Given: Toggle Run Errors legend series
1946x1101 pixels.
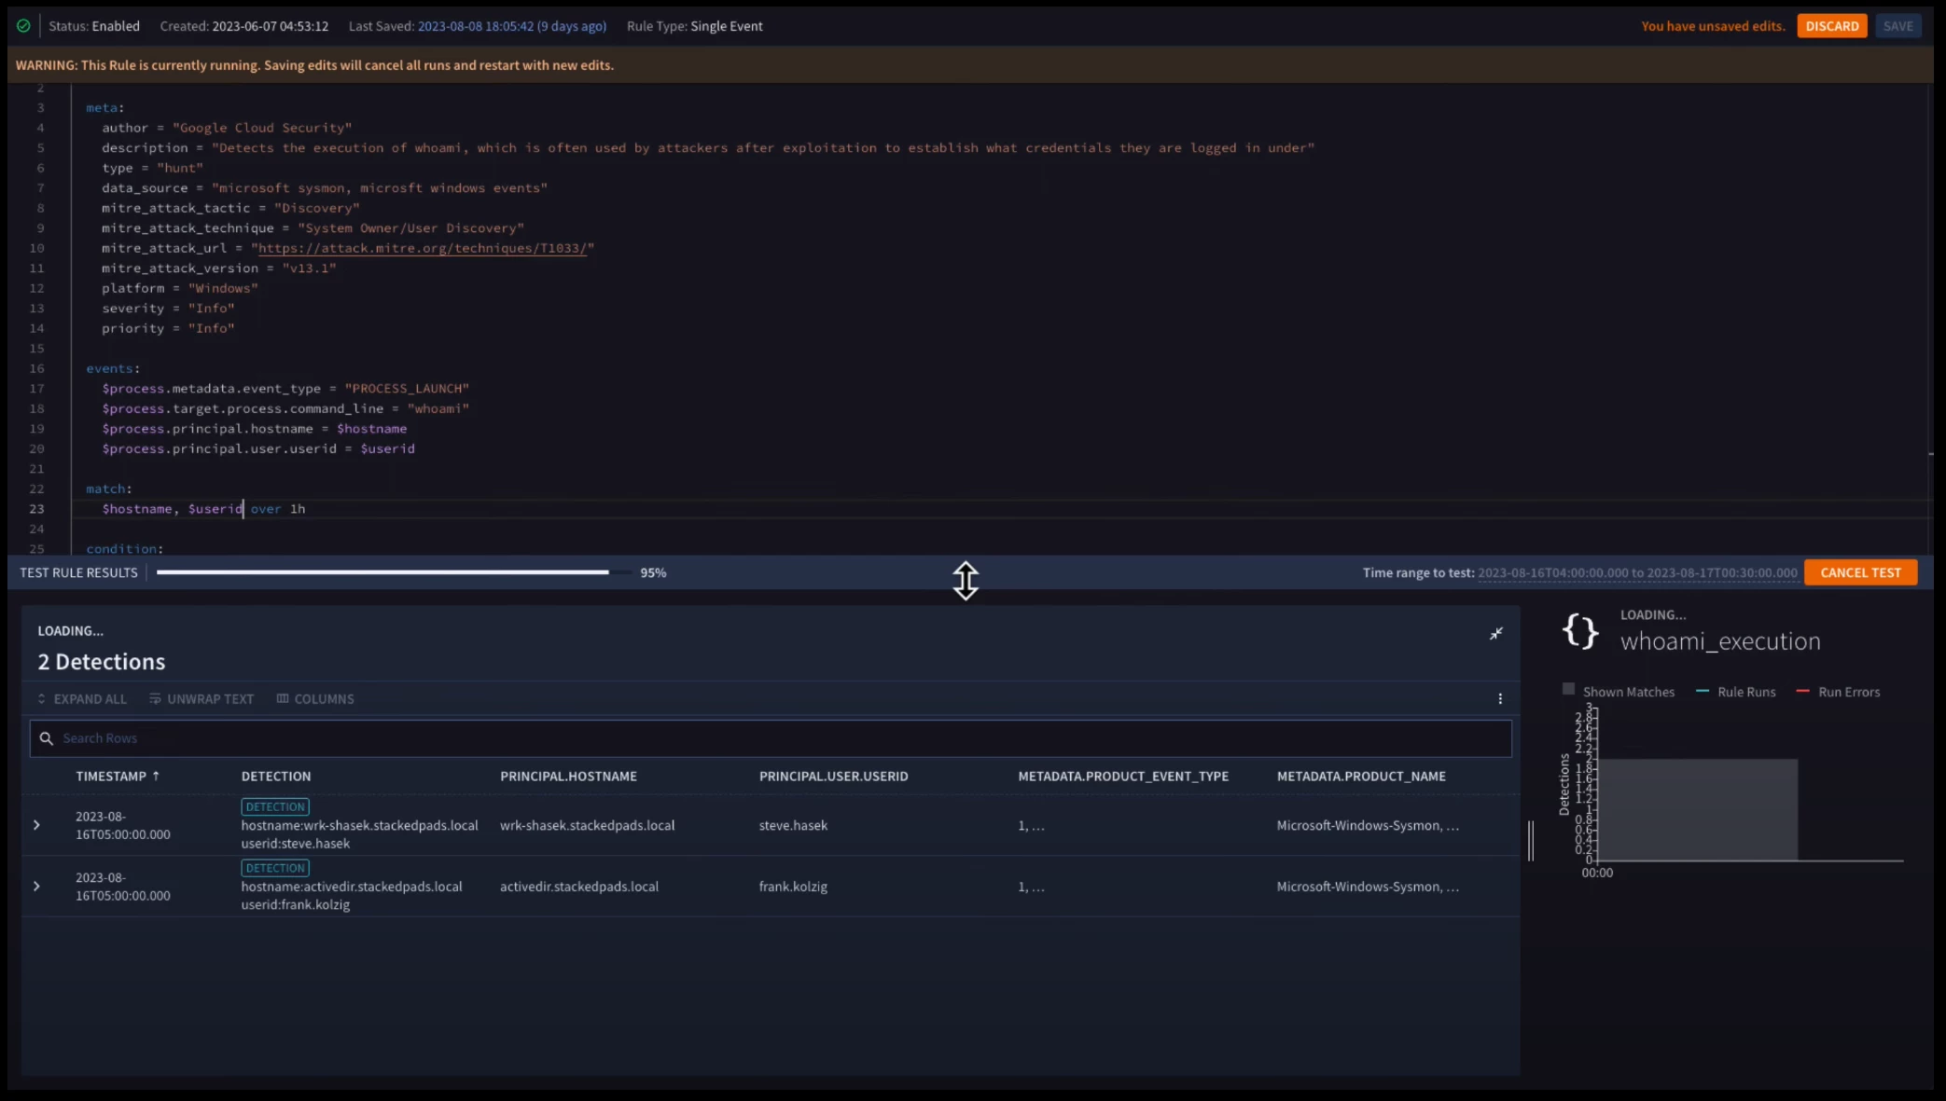Looking at the screenshot, I should [x=1837, y=692].
